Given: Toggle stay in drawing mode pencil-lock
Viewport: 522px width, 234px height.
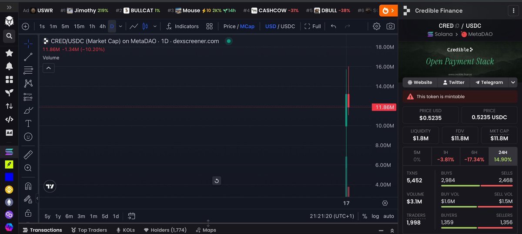Looking at the screenshot, I should pyautogui.click(x=28, y=199).
